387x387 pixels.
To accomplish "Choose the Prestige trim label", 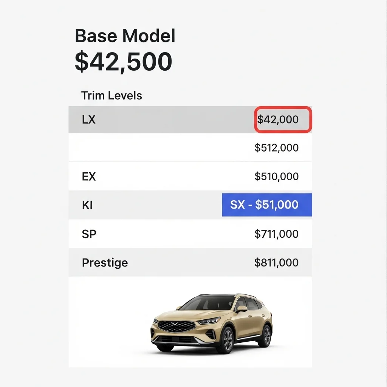I will (x=105, y=263).
